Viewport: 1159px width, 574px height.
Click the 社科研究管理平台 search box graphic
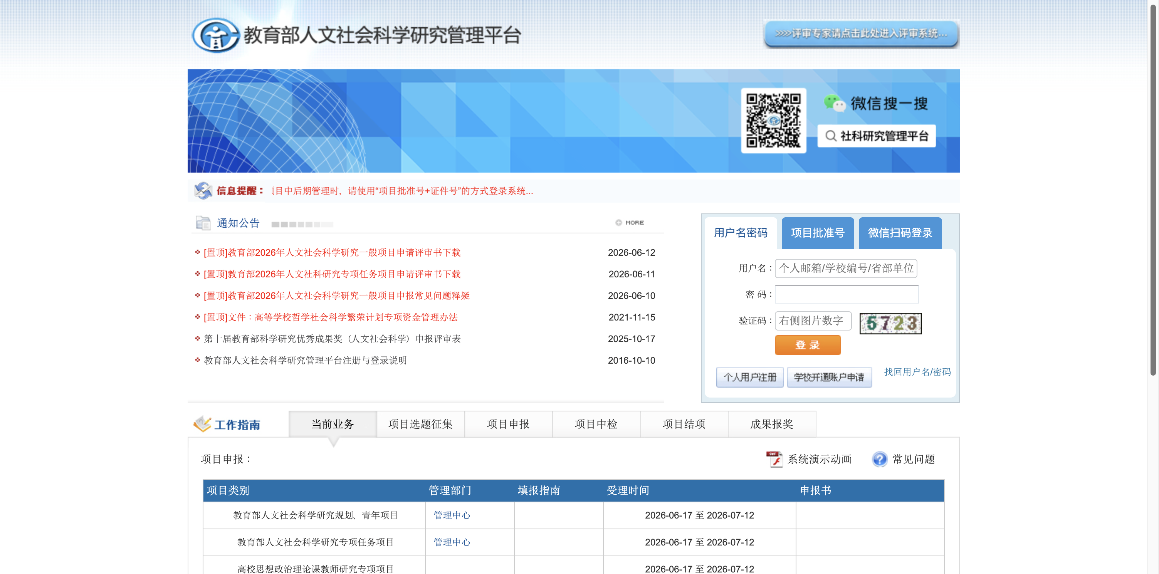coord(877,136)
